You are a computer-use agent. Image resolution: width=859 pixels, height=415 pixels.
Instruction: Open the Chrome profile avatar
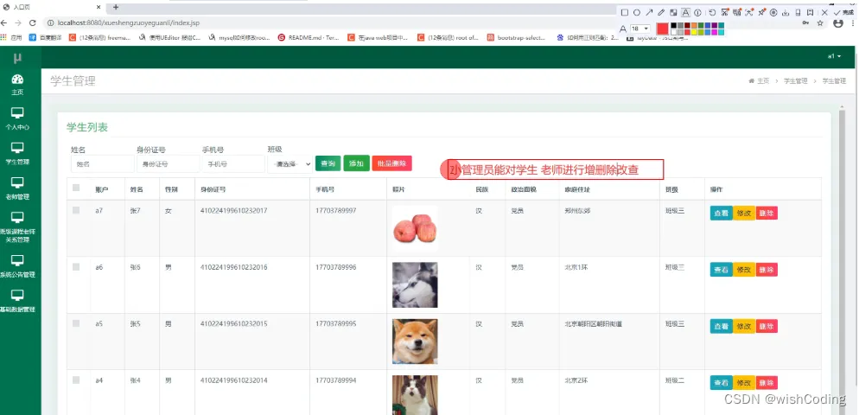point(838,23)
